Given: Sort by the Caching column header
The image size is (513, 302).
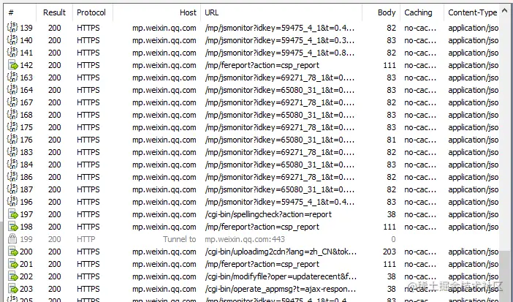Looking at the screenshot, I should pyautogui.click(x=422, y=12).
